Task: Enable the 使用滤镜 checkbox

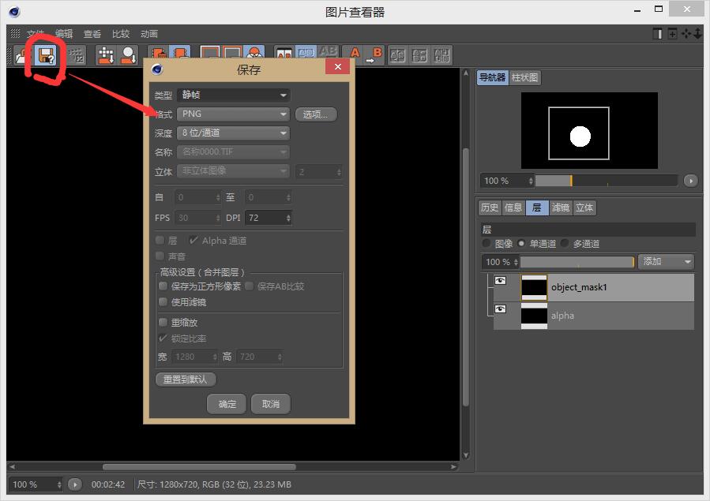Action: click(x=163, y=301)
